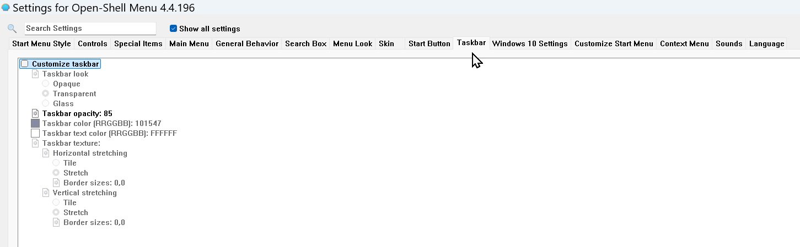
Task: Switch to the Search Box tab
Action: coord(306,43)
